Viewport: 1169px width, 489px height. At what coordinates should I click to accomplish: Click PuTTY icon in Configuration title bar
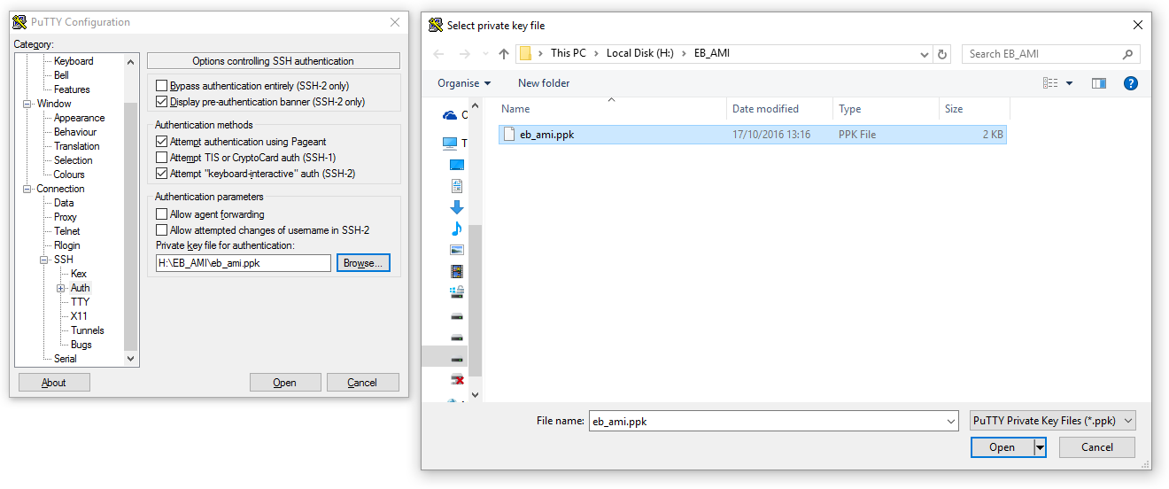pyautogui.click(x=19, y=22)
